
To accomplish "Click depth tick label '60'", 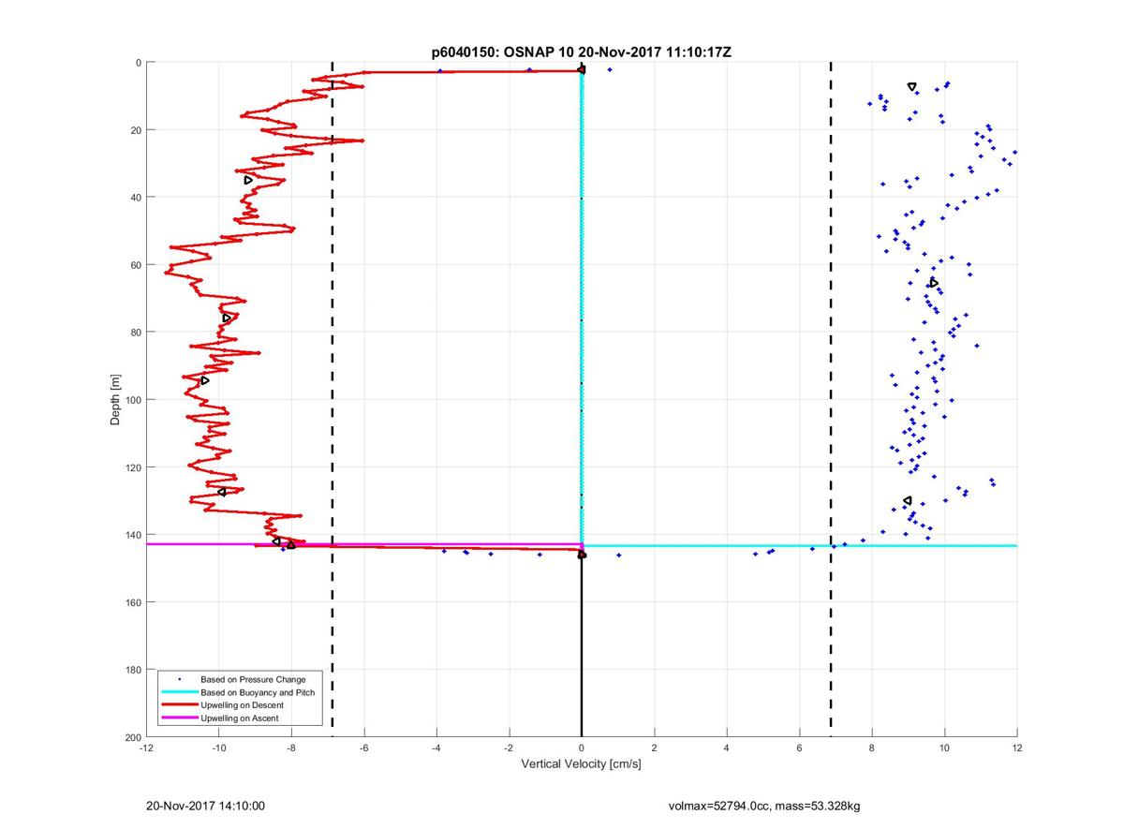I will tap(136, 265).
